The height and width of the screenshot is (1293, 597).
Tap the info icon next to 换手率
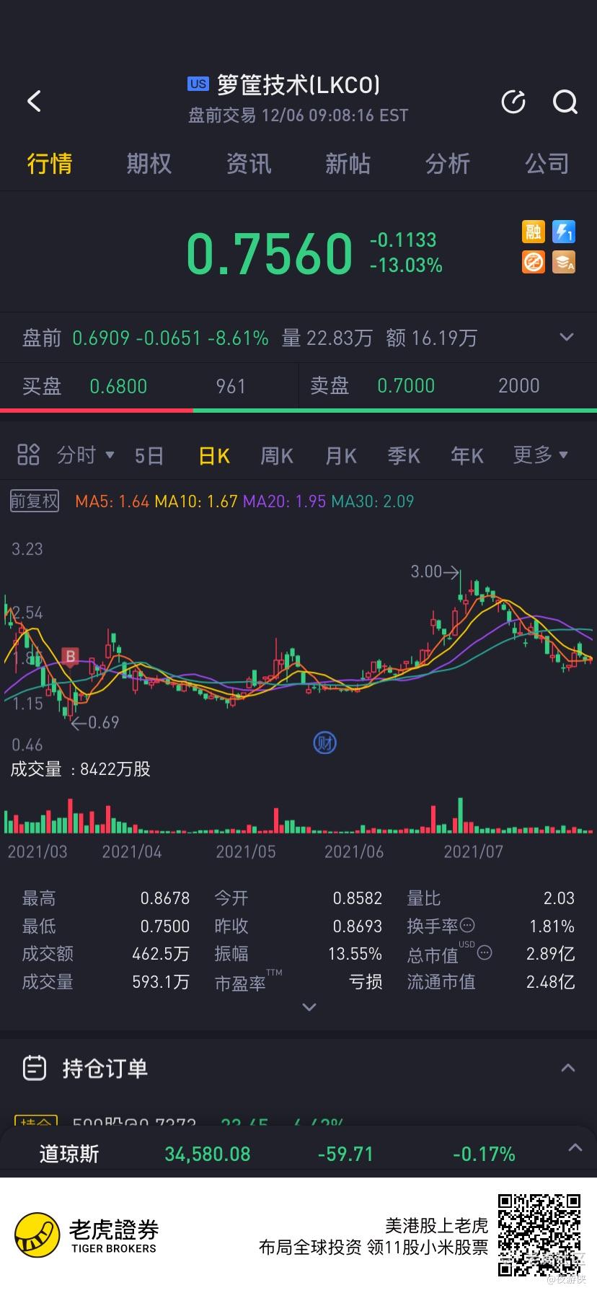[467, 925]
